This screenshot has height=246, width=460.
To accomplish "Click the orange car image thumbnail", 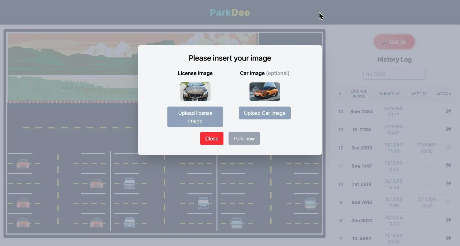I will [x=265, y=92].
